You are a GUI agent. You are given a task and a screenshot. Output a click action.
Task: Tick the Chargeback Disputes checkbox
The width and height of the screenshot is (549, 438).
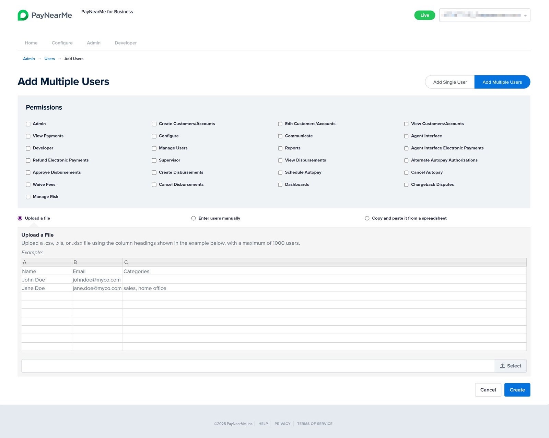coord(406,185)
